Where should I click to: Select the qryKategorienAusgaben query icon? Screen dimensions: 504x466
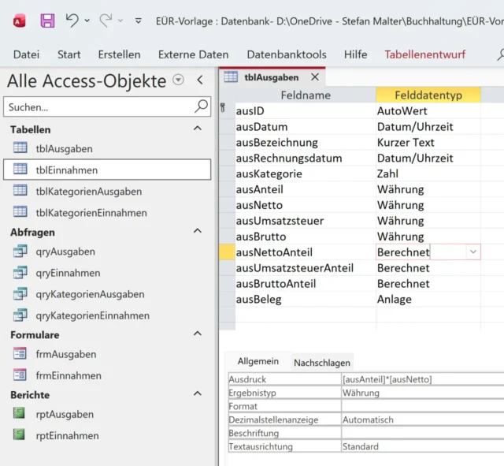[20, 294]
